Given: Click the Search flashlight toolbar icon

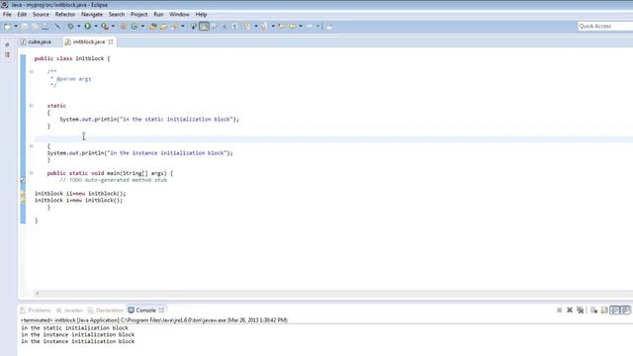Looking at the screenshot, I should pos(174,27).
